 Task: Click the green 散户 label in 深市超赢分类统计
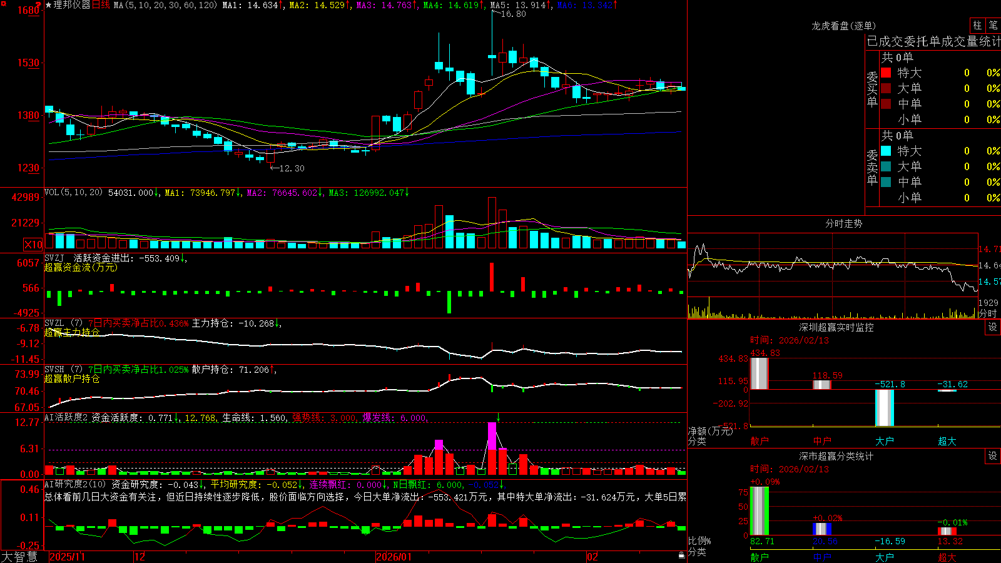coord(759,557)
